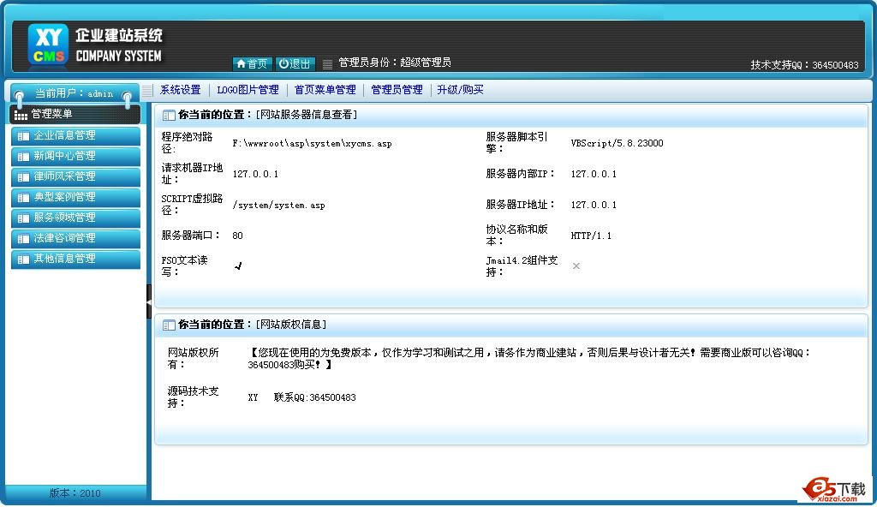Click the Jmail4.2组件支持 X mark
This screenshot has height=507, width=877.
pyautogui.click(x=576, y=266)
